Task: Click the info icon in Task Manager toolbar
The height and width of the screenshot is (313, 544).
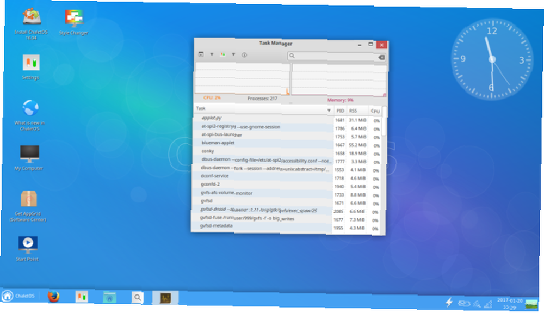Action: (x=244, y=55)
